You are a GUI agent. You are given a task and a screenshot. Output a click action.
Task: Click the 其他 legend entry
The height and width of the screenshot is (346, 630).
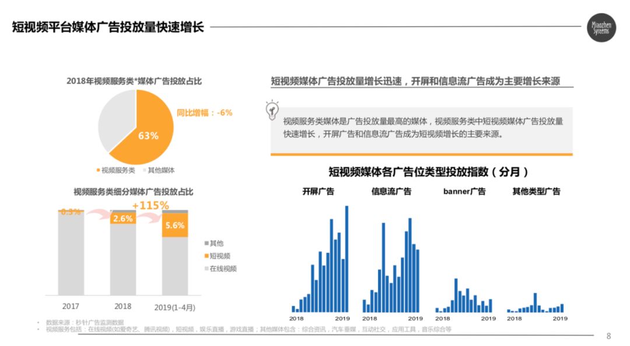click(213, 243)
